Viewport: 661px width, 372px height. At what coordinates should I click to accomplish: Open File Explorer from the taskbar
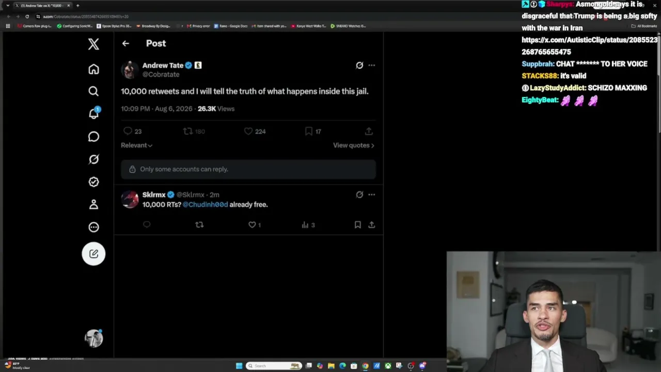pyautogui.click(x=331, y=366)
